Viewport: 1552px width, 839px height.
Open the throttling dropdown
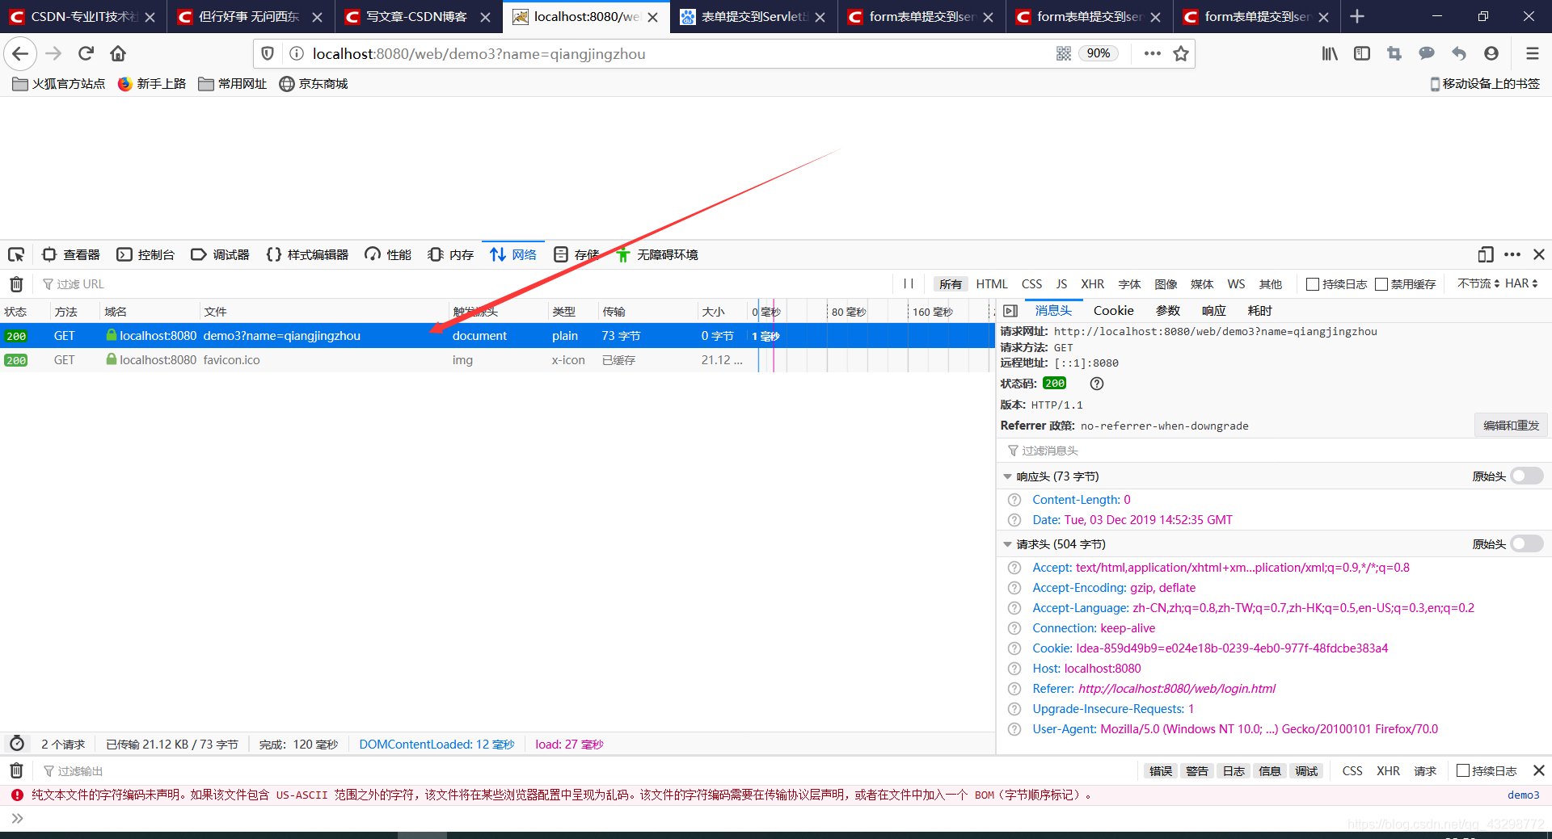[1478, 283]
